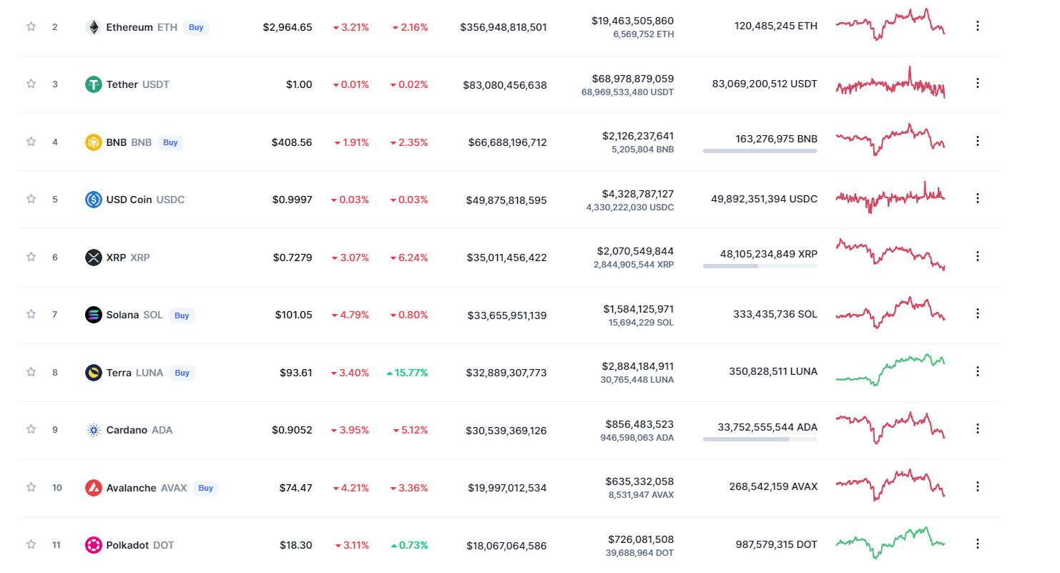Click the Solana coin logo icon

[94, 315]
